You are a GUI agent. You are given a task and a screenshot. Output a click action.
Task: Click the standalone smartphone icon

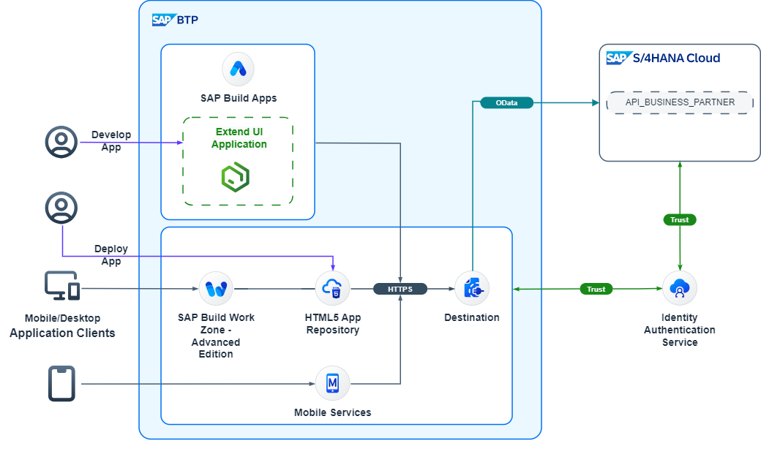[61, 383]
